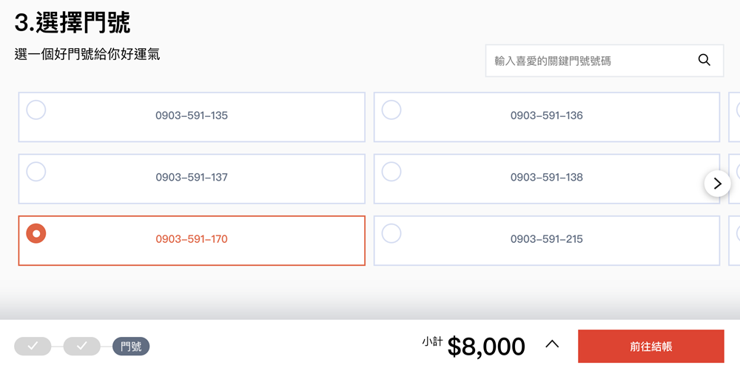This screenshot has width=740, height=368.
Task: Click the keyword number search field
Action: click(x=588, y=61)
